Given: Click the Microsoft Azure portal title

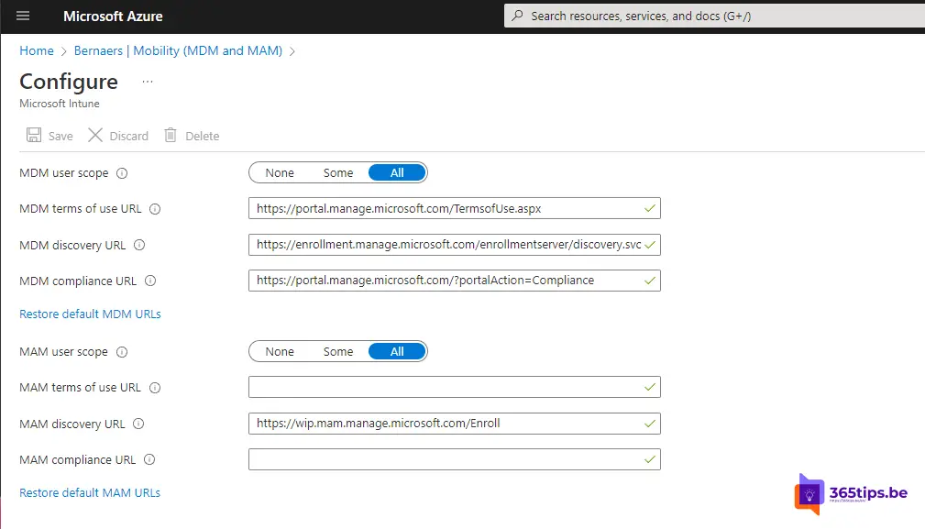Looking at the screenshot, I should click(113, 16).
